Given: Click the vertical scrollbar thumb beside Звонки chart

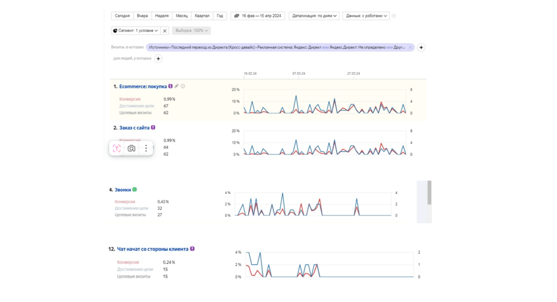Looking at the screenshot, I should point(429,193).
